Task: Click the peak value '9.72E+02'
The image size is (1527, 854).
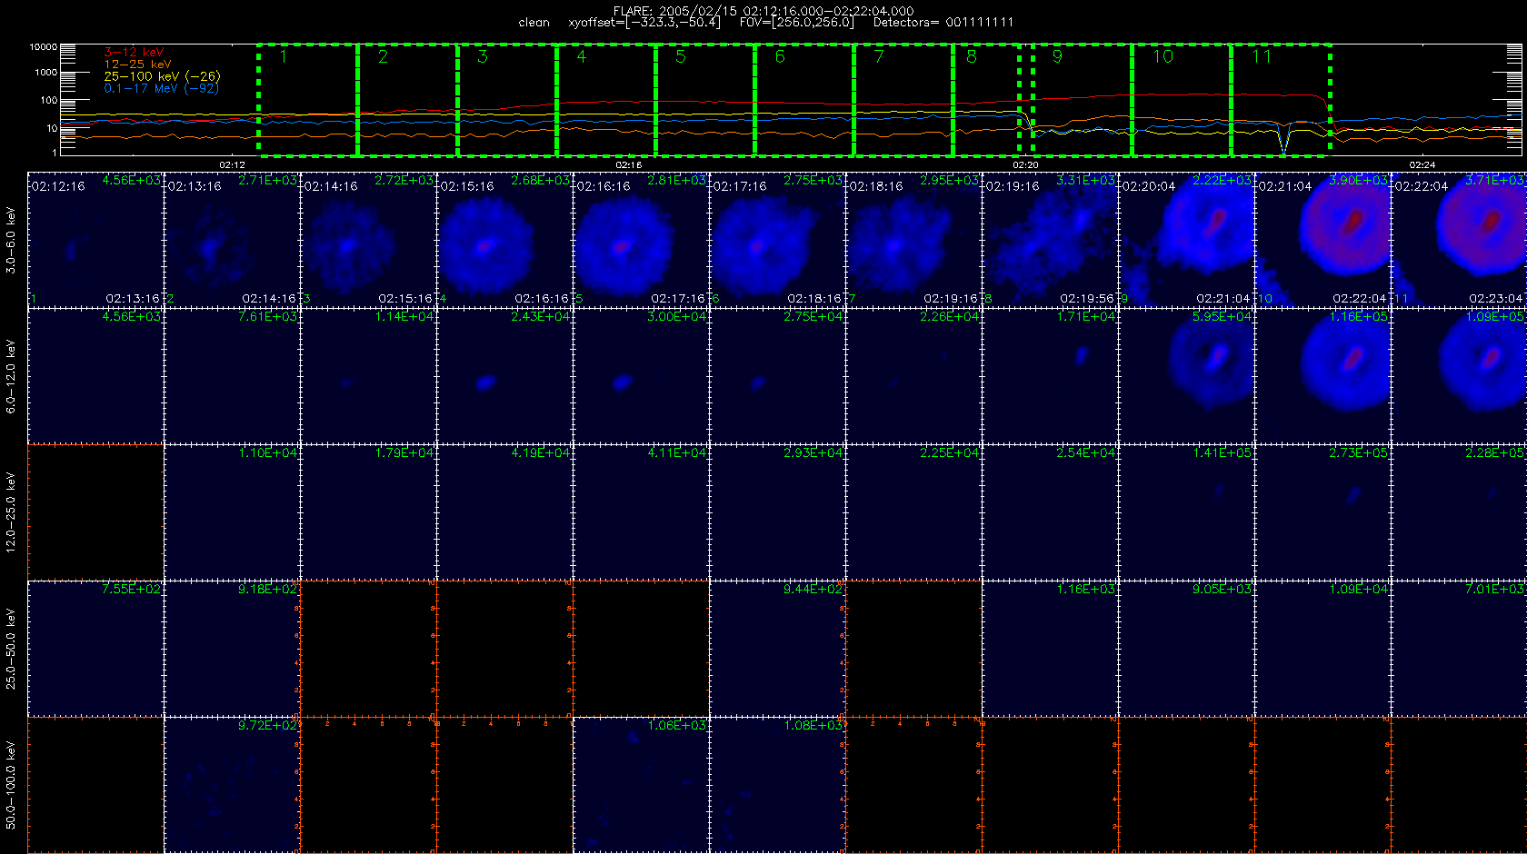Action: (267, 726)
